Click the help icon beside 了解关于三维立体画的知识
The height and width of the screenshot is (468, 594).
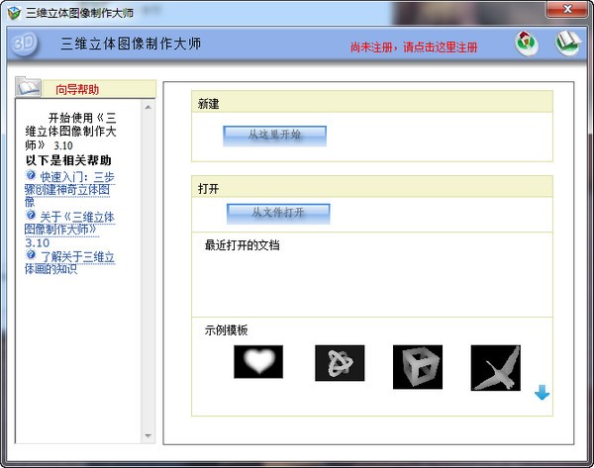coord(31,254)
